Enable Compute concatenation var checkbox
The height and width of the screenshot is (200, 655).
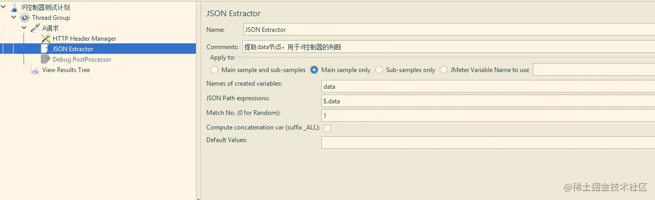click(x=327, y=128)
